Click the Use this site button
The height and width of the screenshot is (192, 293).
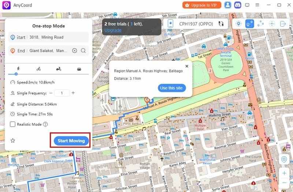172,88
